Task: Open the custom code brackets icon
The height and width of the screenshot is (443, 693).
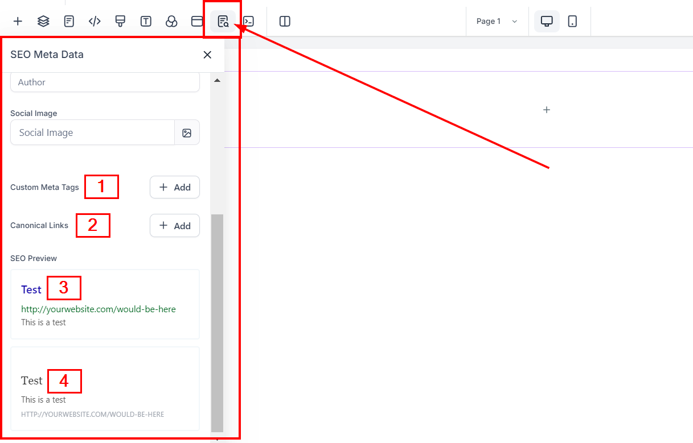Action: tap(95, 22)
